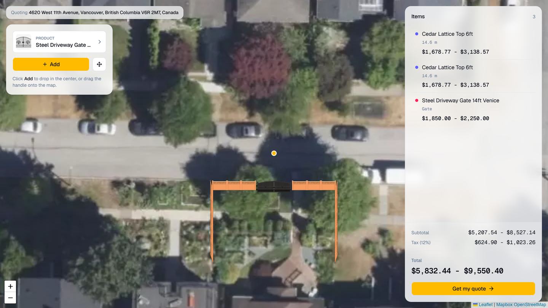Click the Subtotal amount $5,207.54 - $8,527.14
The height and width of the screenshot is (308, 548).
(x=502, y=232)
